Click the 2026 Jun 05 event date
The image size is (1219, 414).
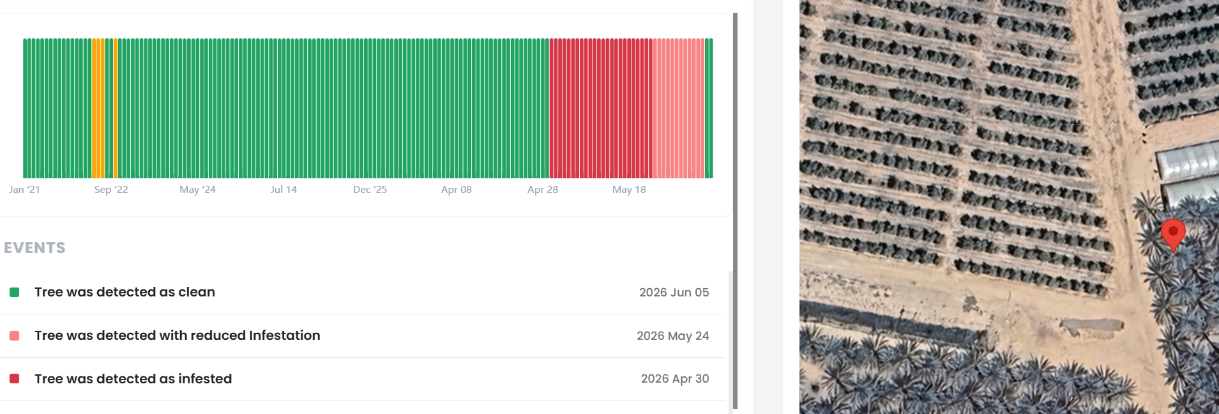click(x=674, y=293)
